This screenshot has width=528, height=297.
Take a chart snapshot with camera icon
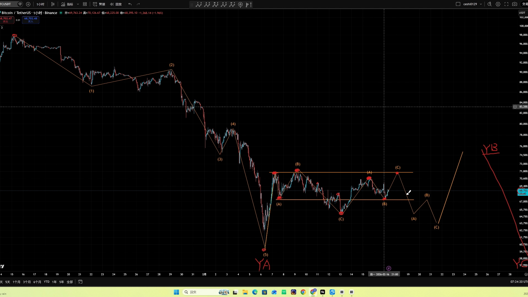515,4
